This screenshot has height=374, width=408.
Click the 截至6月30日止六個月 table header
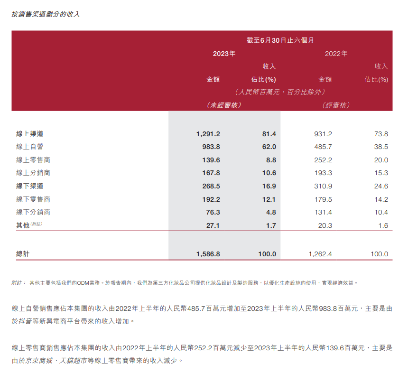tap(280, 40)
